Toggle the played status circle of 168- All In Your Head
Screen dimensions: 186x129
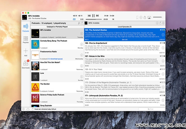164,69
